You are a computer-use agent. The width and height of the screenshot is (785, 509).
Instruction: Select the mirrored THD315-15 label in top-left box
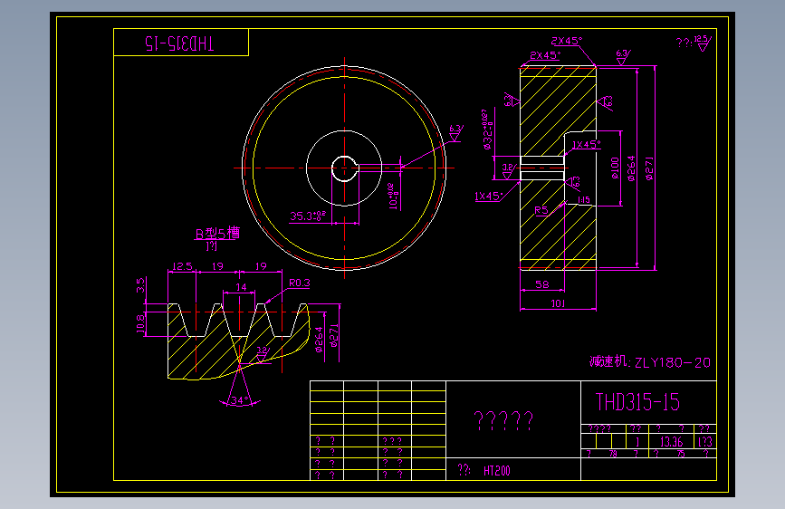pos(180,43)
